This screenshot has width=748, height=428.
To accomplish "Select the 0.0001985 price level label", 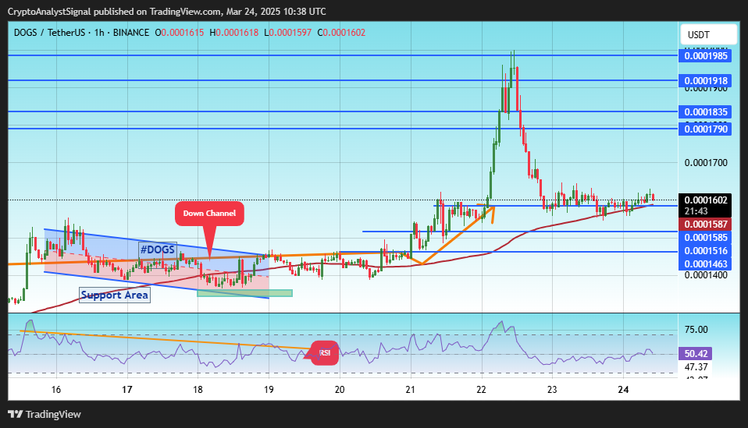I will click(705, 55).
